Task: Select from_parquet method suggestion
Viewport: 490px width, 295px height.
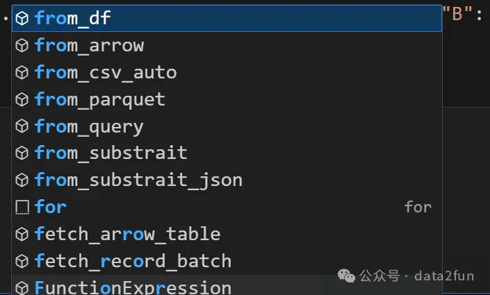Action: 100,99
